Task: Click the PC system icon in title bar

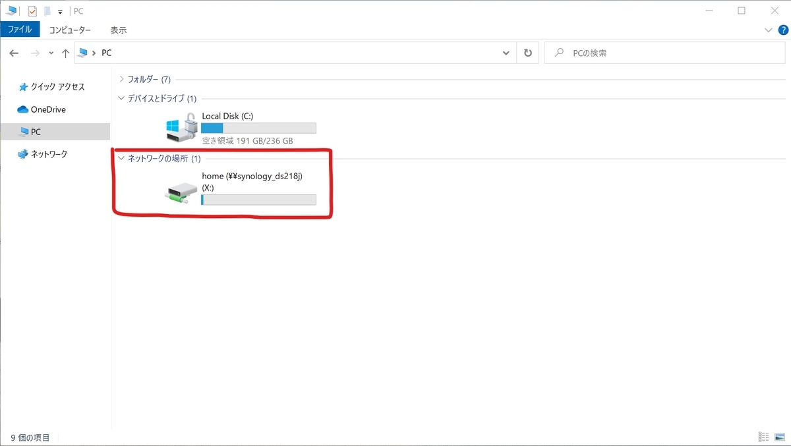Action: coord(11,11)
